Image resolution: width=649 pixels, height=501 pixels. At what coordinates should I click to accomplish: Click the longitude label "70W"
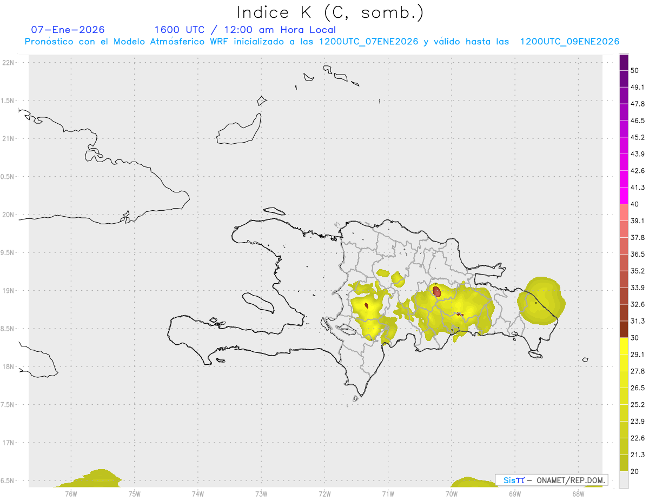coord(452,493)
